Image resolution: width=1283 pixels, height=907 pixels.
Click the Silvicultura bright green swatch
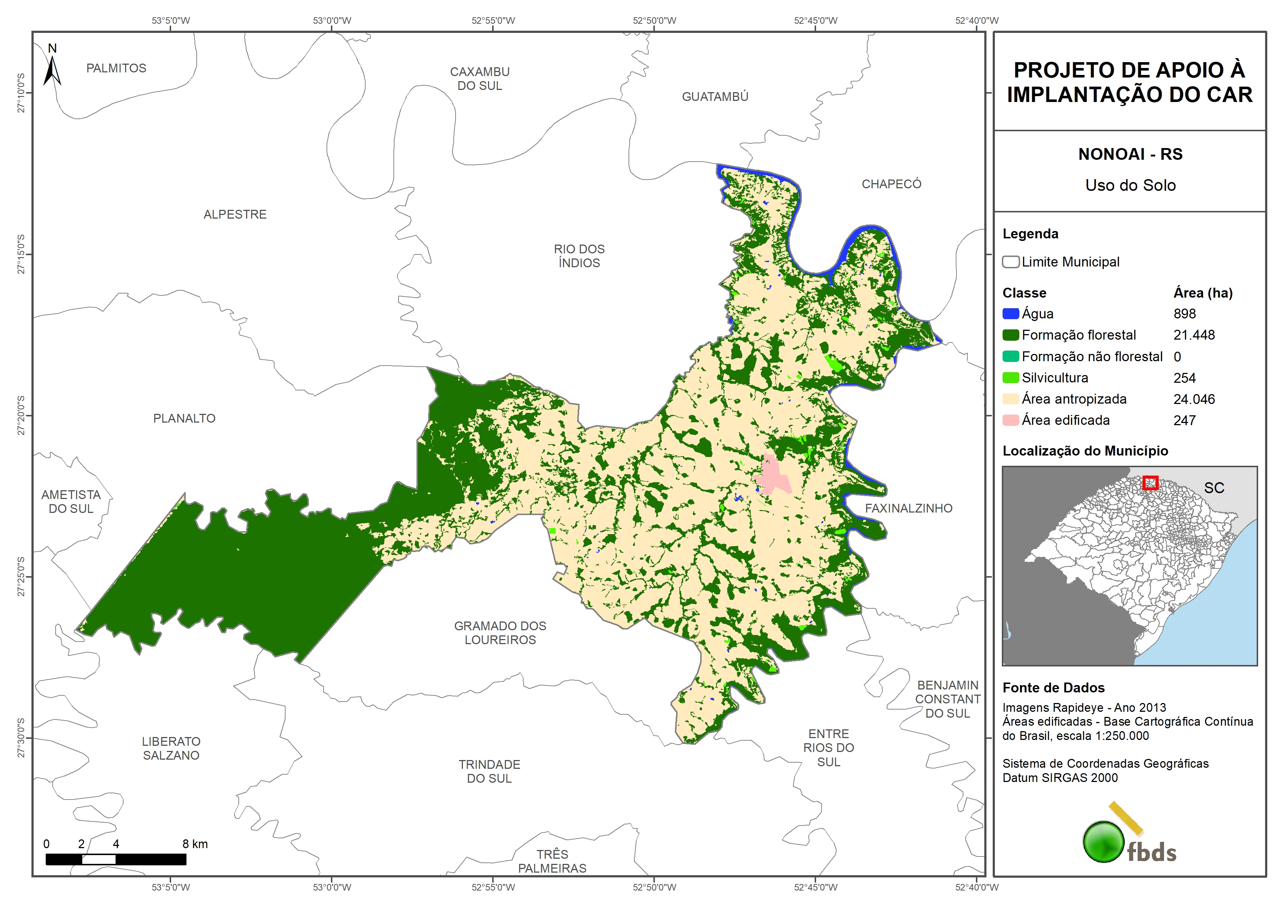tap(1010, 378)
